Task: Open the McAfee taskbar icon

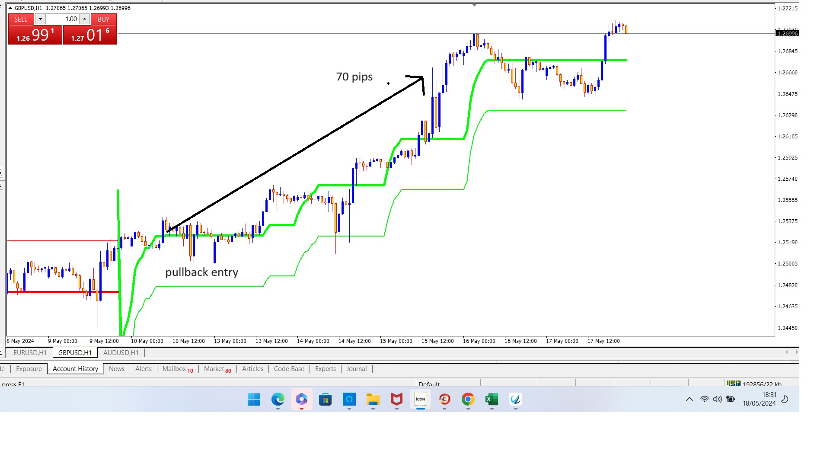Action: click(x=396, y=399)
